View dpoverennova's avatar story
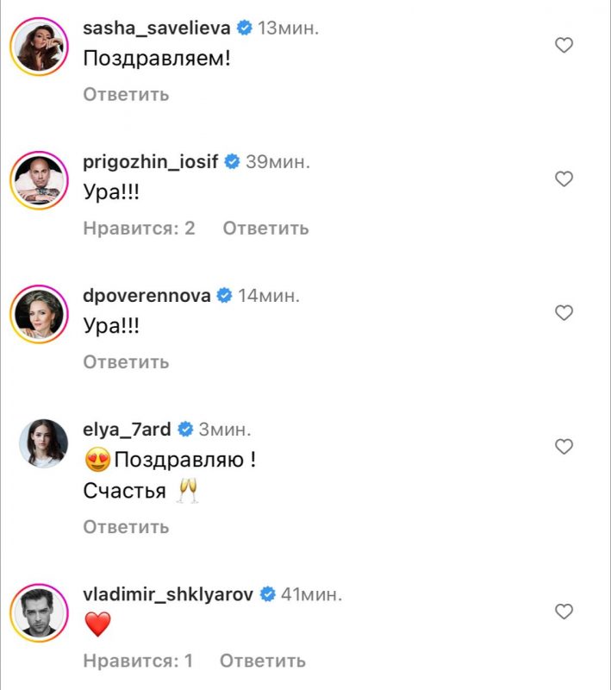Screen dimensions: 611x690 (39, 314)
